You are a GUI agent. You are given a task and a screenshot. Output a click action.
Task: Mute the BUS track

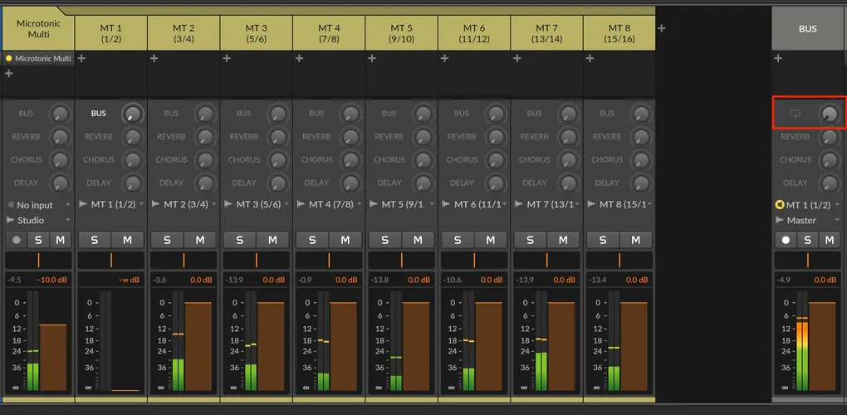coord(830,240)
